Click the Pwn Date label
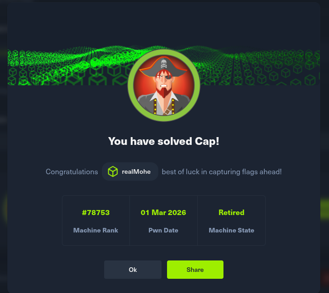329x293 pixels. 163,230
